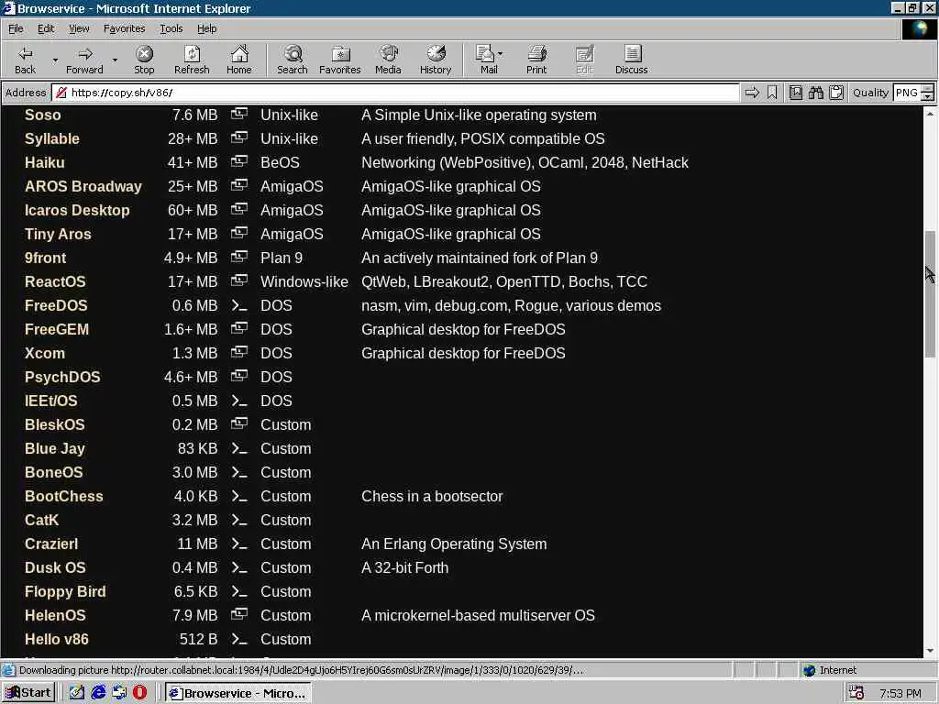Click the clipboard icon near Quality
This screenshot has width=939, height=704.
tap(836, 93)
